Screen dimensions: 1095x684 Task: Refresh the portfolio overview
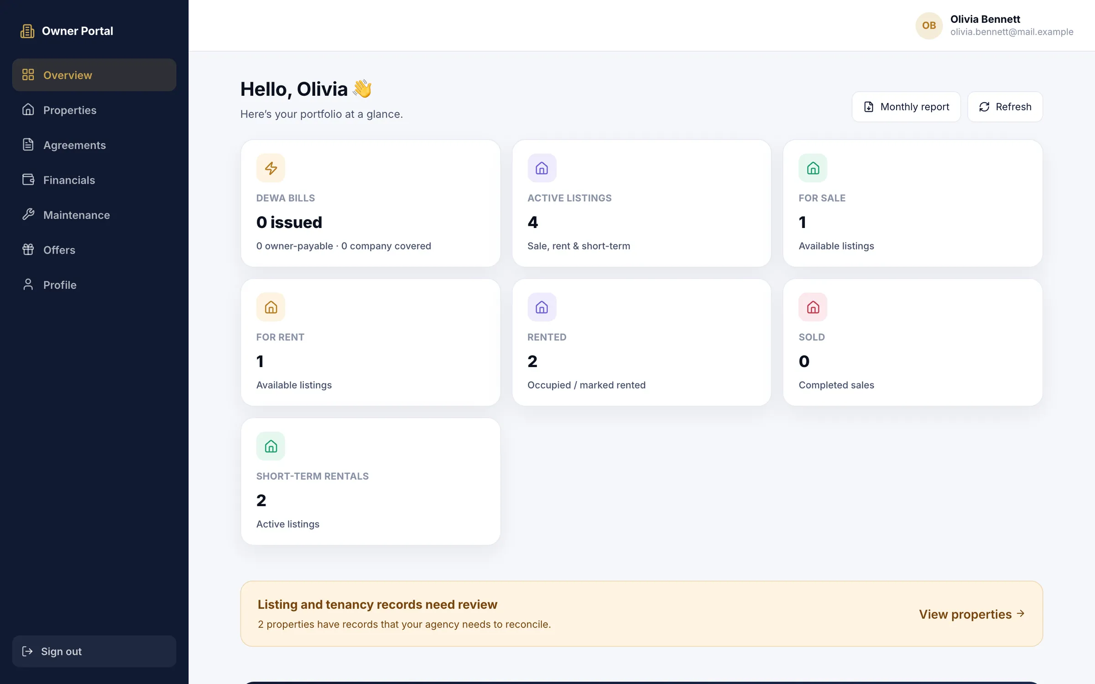[x=1005, y=107]
